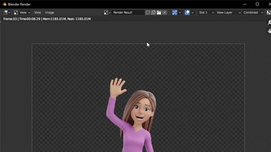The width and height of the screenshot is (271, 152).
Task: Open image file with folder icon
Action: click(x=159, y=12)
